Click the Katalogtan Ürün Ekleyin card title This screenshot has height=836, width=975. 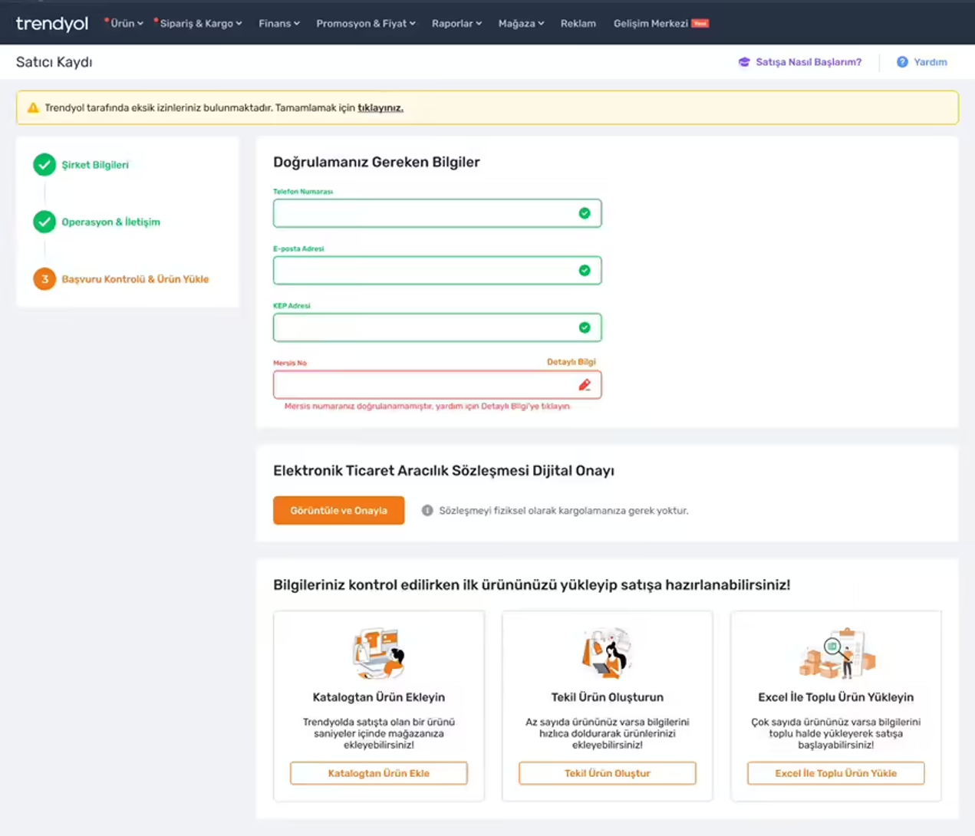pos(379,697)
